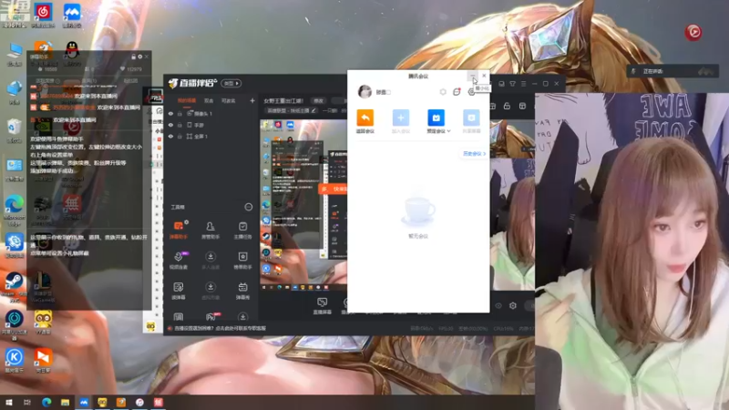Expand the type pill next to the companion logo

coord(231,83)
